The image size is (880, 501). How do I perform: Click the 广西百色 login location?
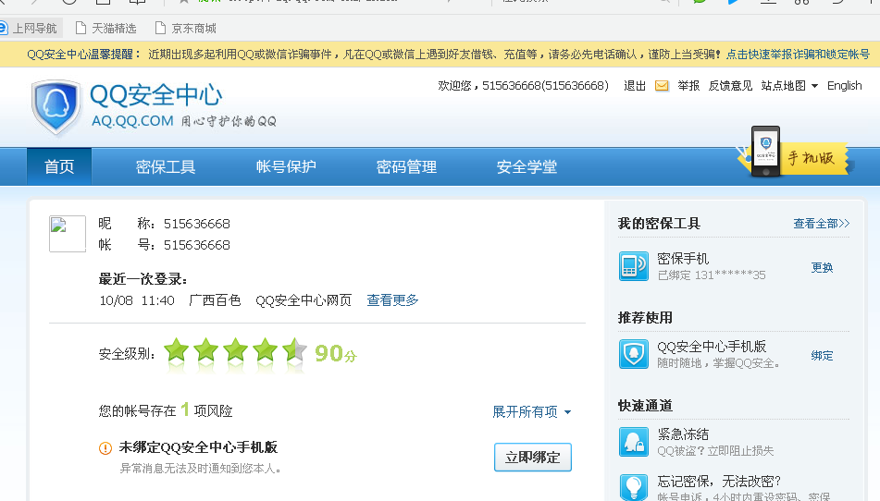[x=215, y=300]
